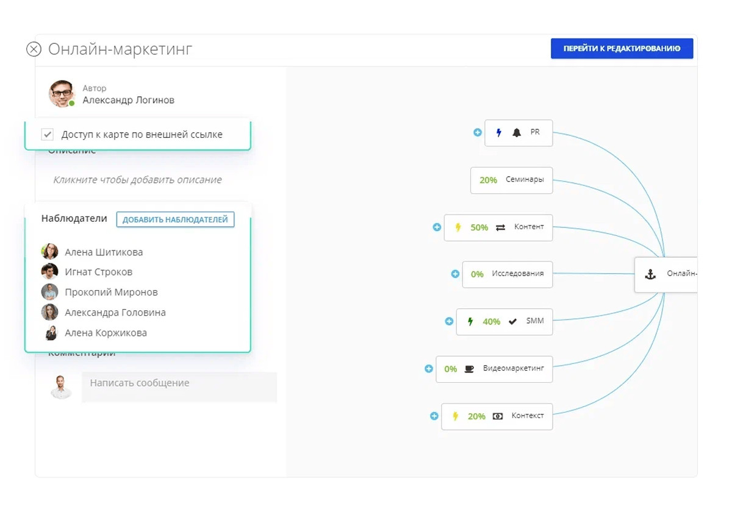This screenshot has width=732, height=512.
Task: Click the lightning icon in Контент node
Action: 458,227
